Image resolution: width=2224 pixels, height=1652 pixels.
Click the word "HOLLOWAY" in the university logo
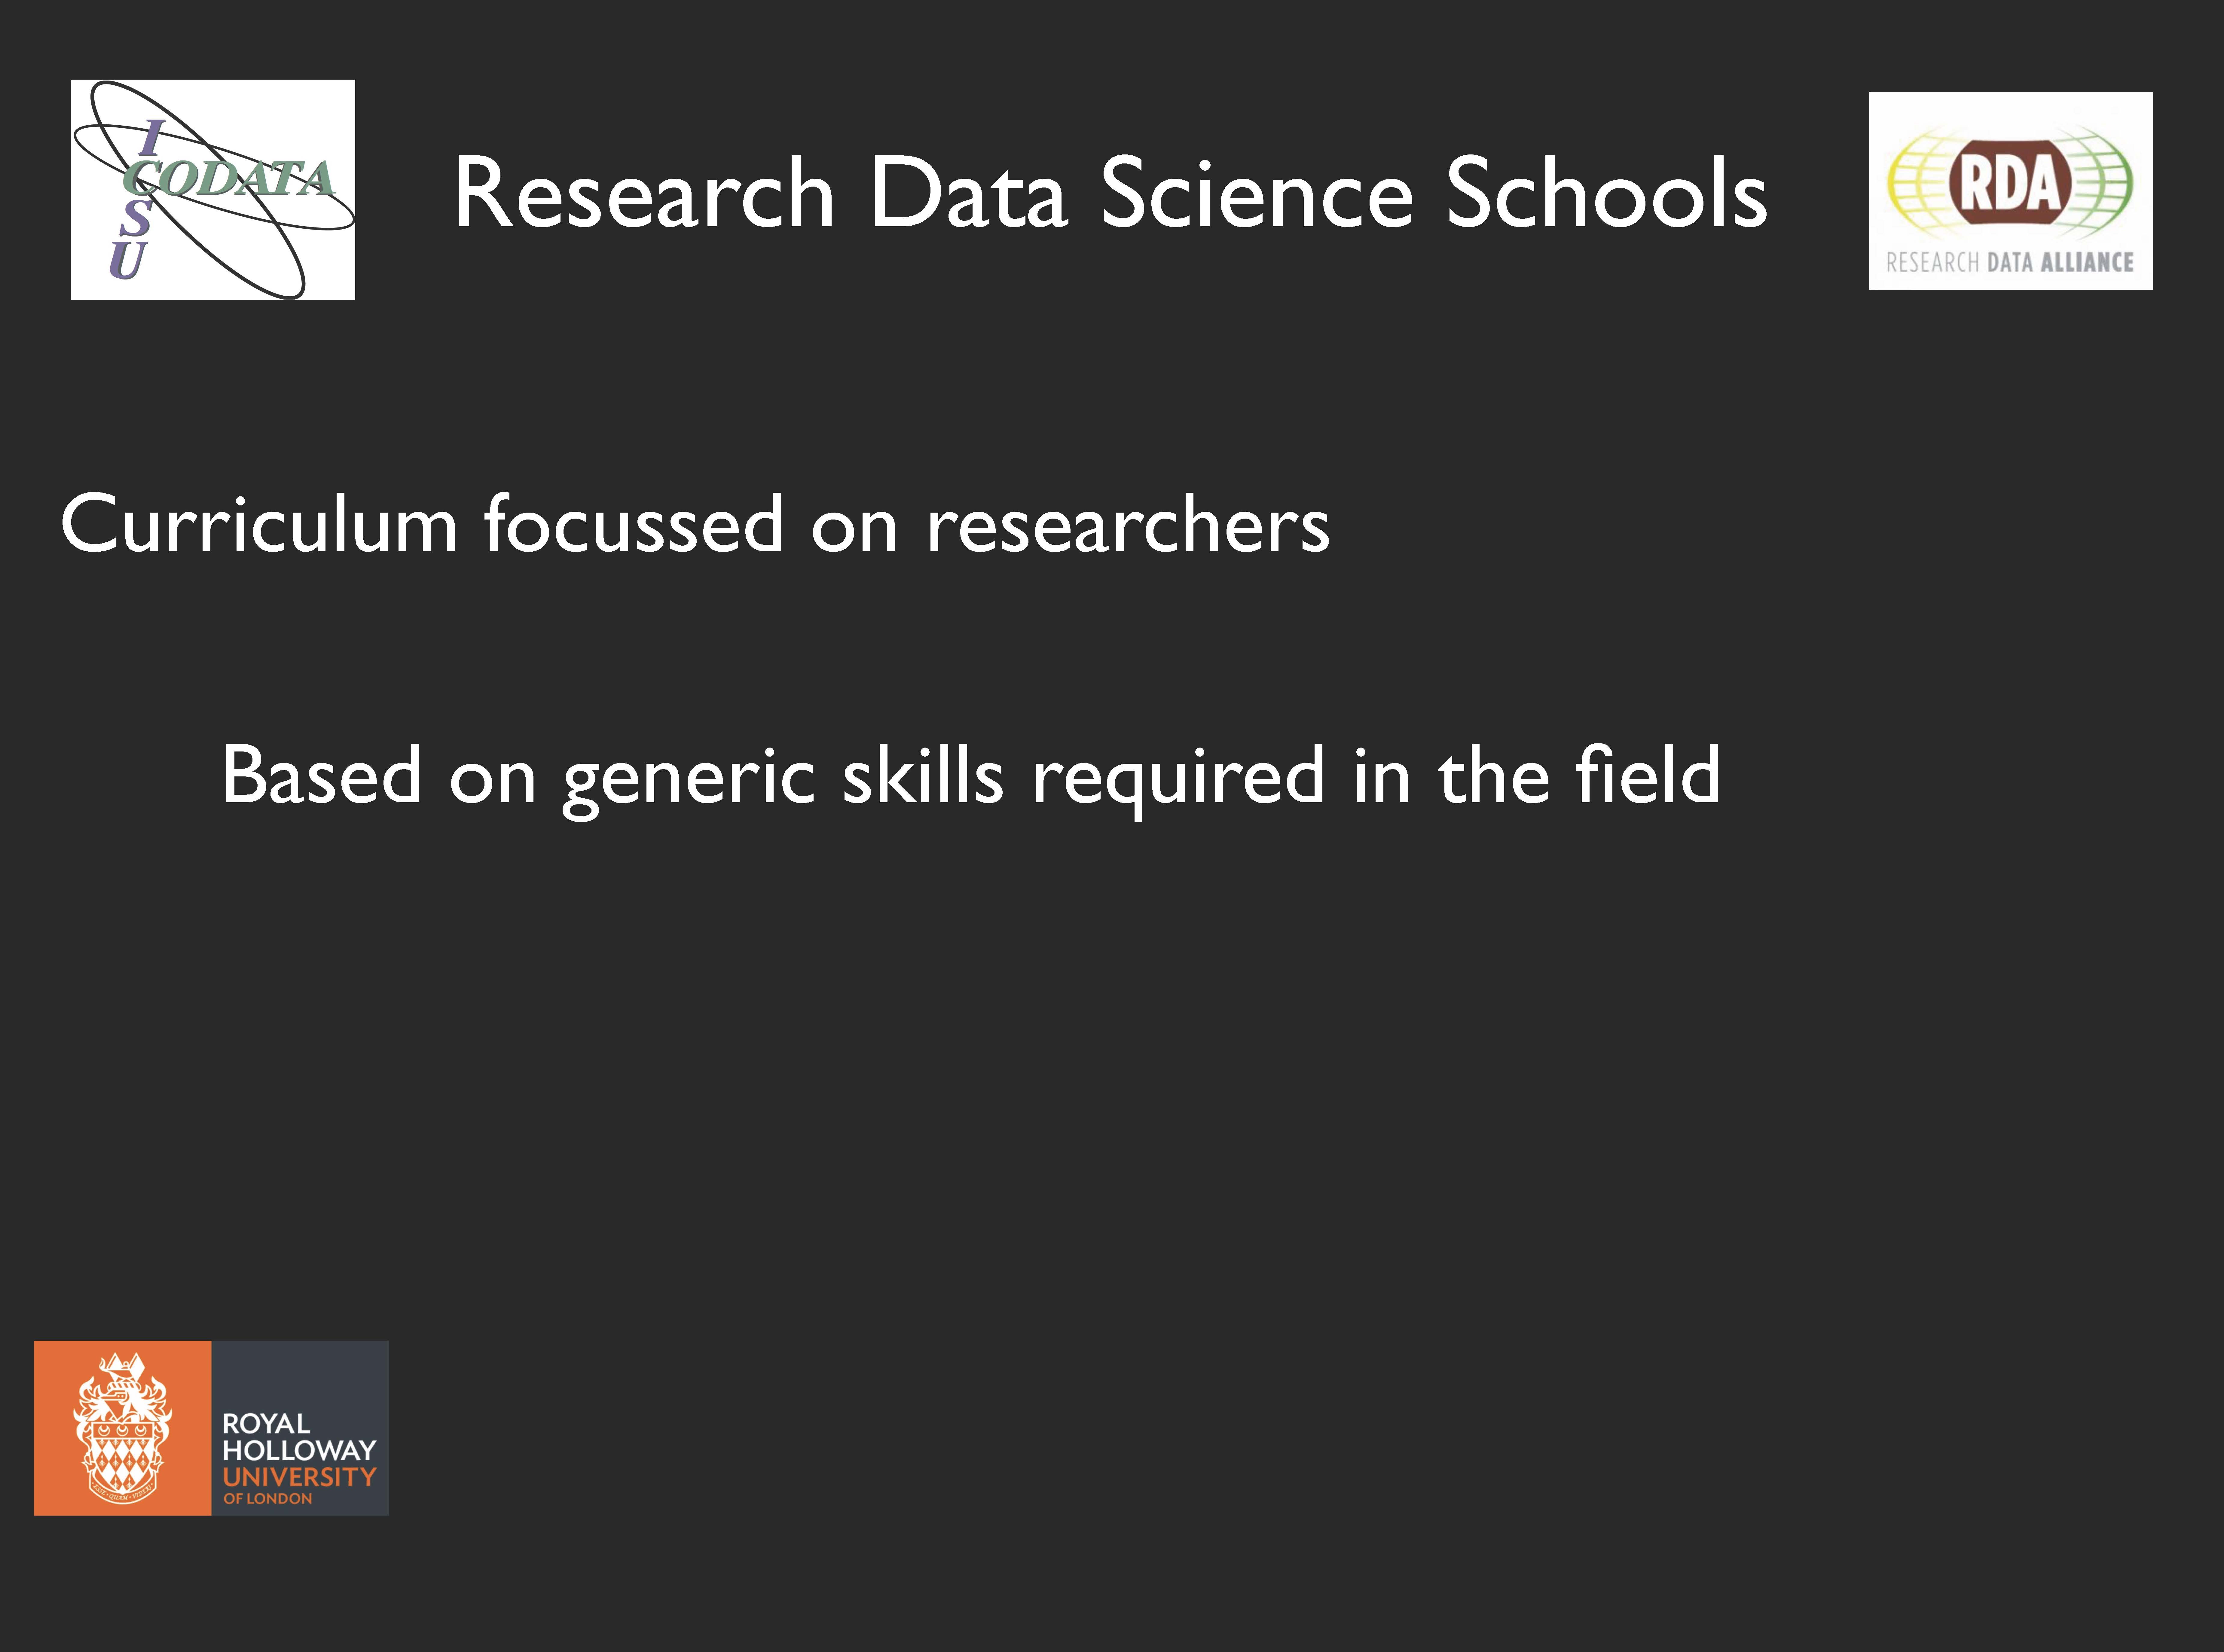coord(299,1450)
